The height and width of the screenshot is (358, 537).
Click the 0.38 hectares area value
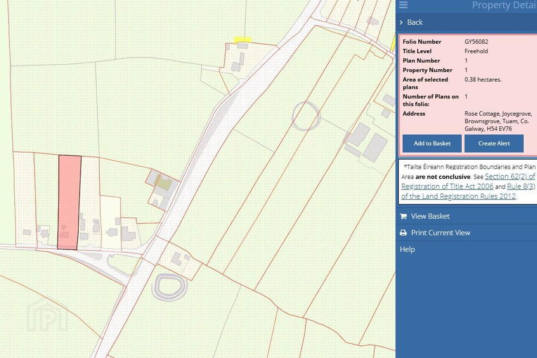483,79
